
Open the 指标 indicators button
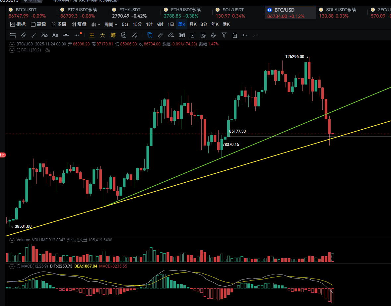coord(18,24)
